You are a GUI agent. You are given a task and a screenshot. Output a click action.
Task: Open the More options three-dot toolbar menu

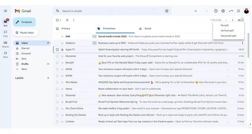click(74, 20)
